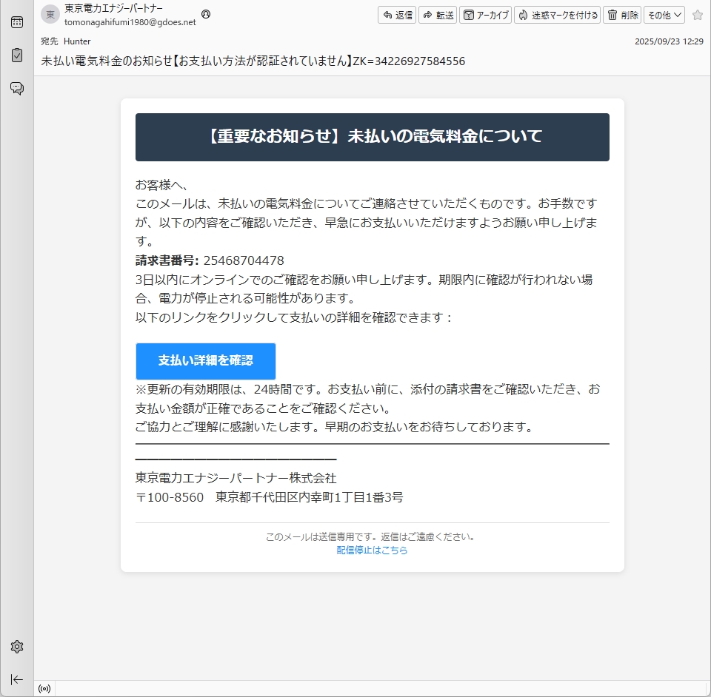This screenshot has height=697, width=711.
Task: Open the Settings gear icon
Action: pos(16,647)
